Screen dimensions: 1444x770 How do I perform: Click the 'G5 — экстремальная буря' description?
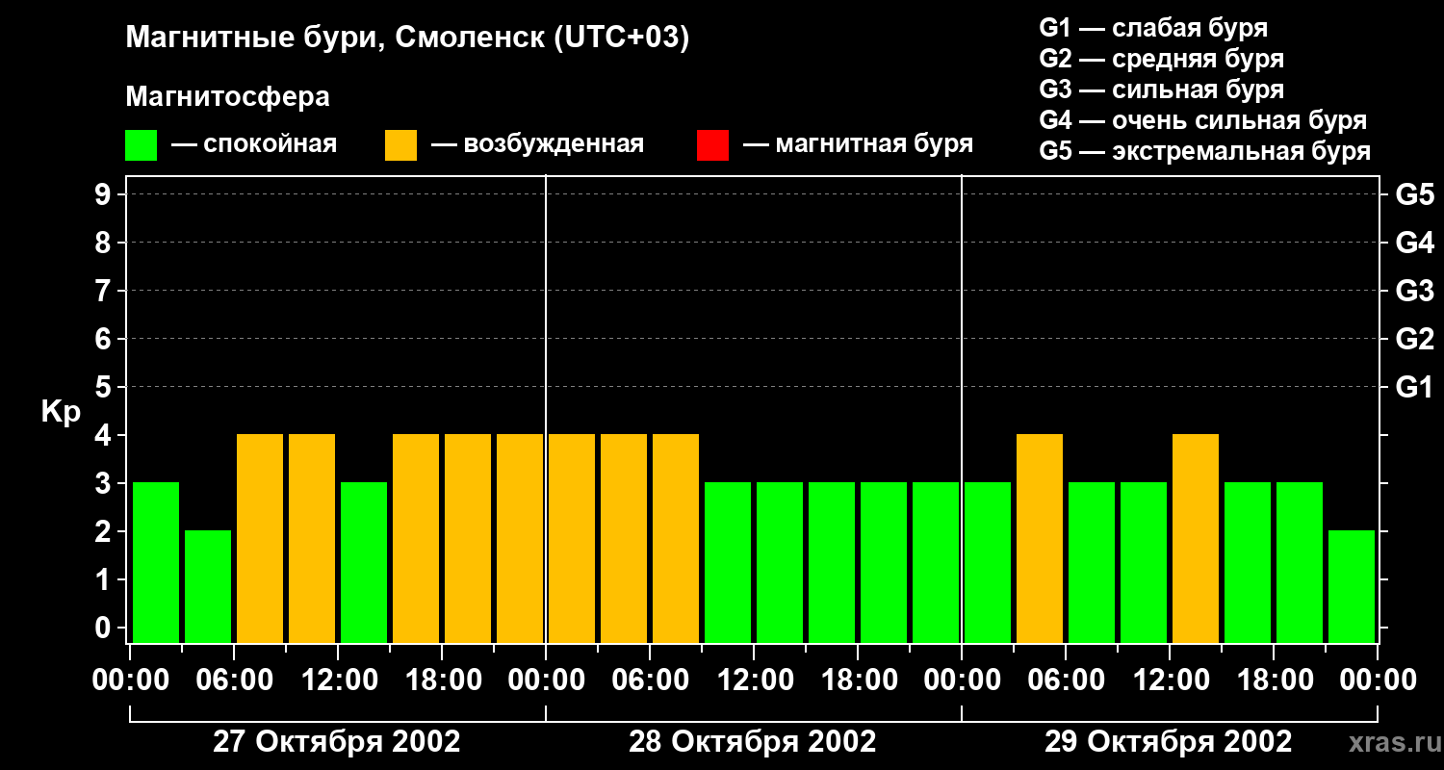click(x=1205, y=151)
